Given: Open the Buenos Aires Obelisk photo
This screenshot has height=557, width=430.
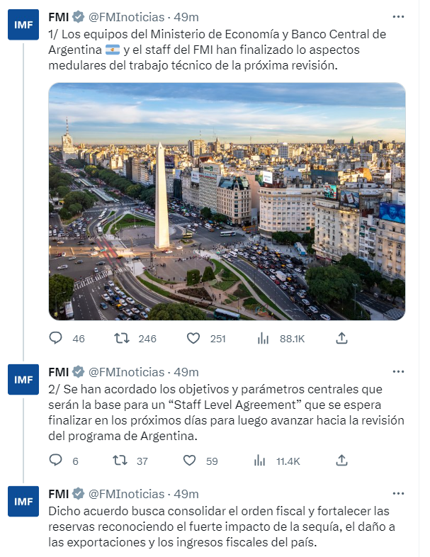Looking at the screenshot, I should click(227, 201).
